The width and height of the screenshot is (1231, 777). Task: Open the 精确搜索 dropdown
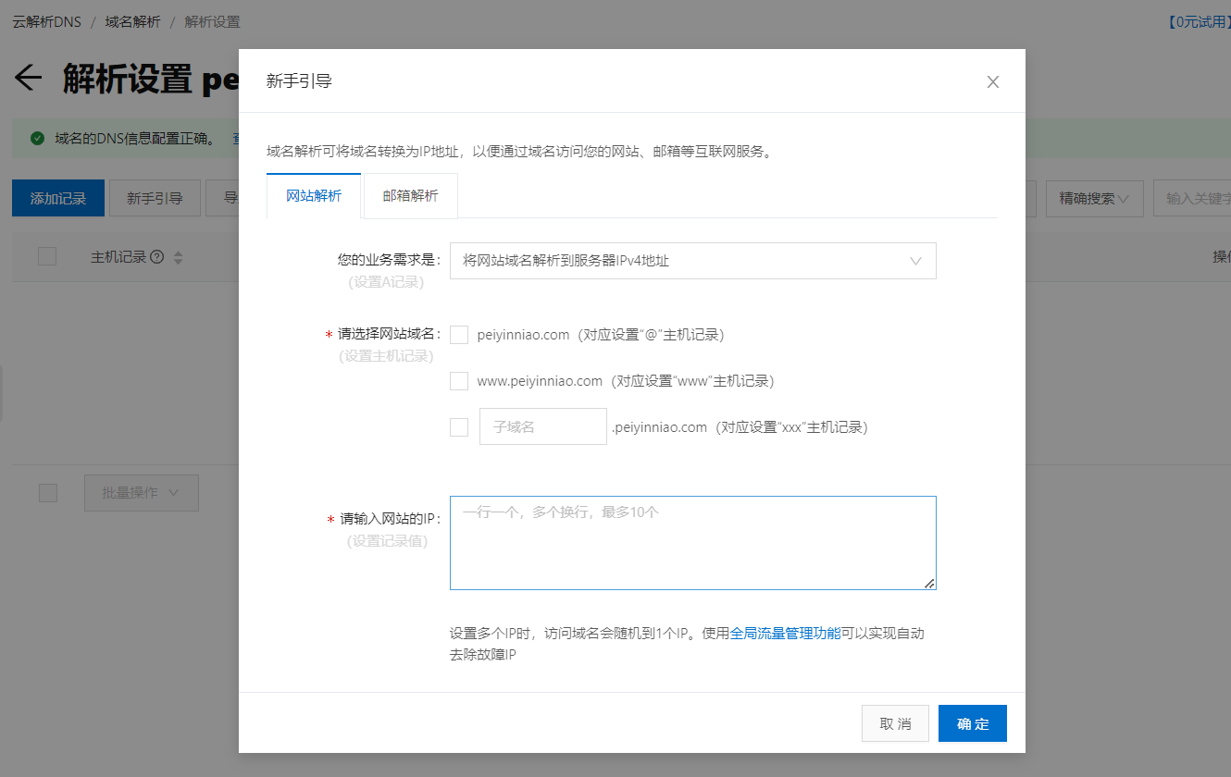pyautogui.click(x=1094, y=199)
